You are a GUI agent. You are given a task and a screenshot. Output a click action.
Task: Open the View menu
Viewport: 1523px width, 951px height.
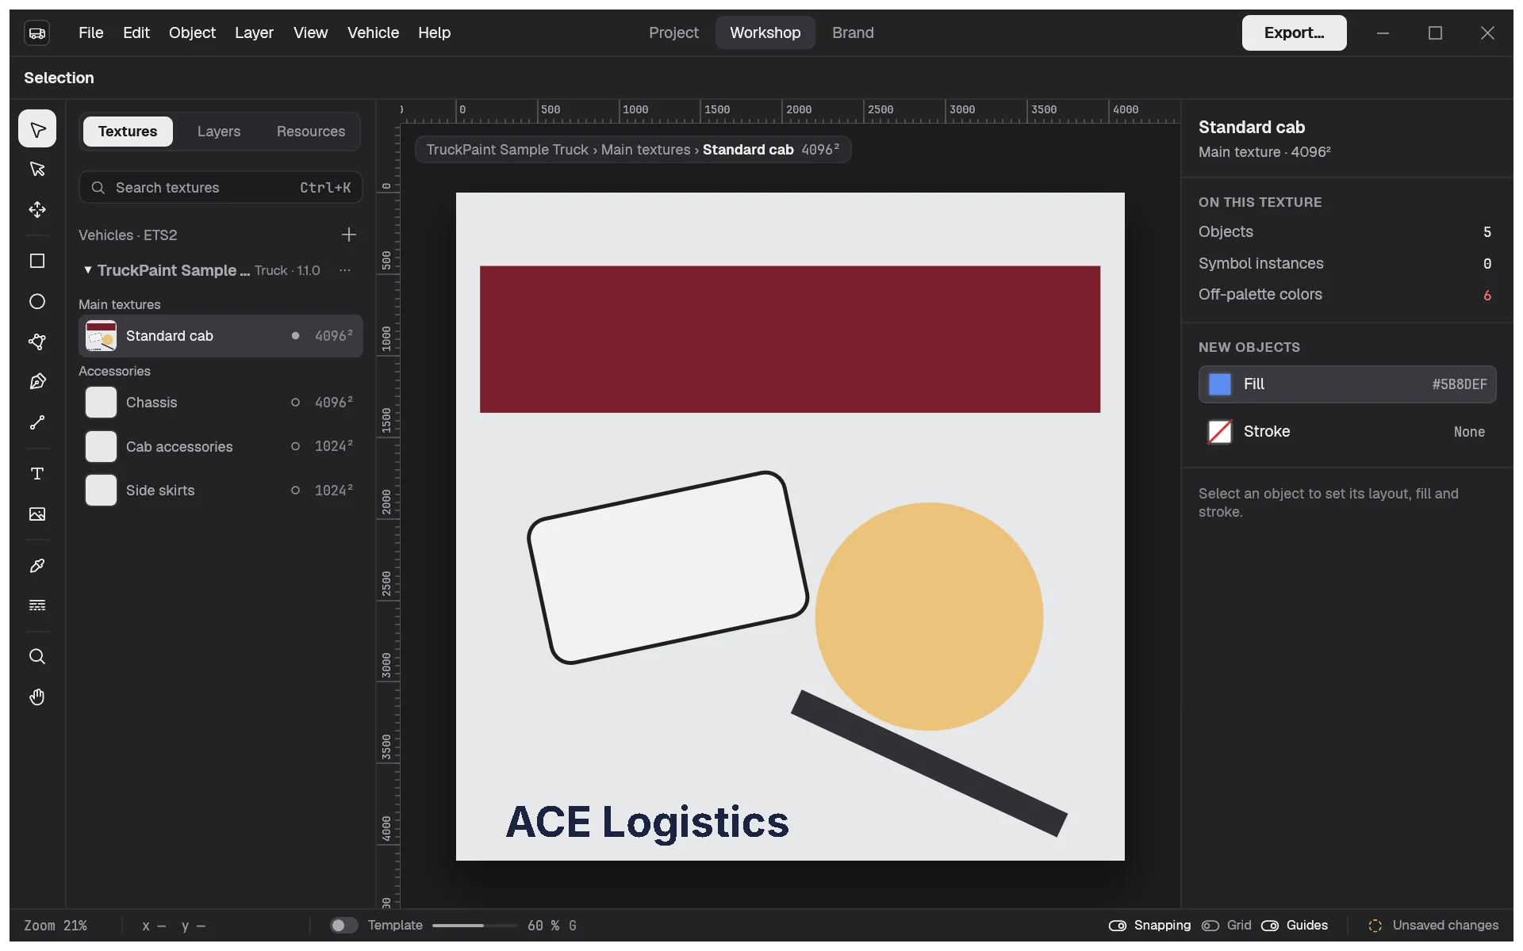[310, 33]
